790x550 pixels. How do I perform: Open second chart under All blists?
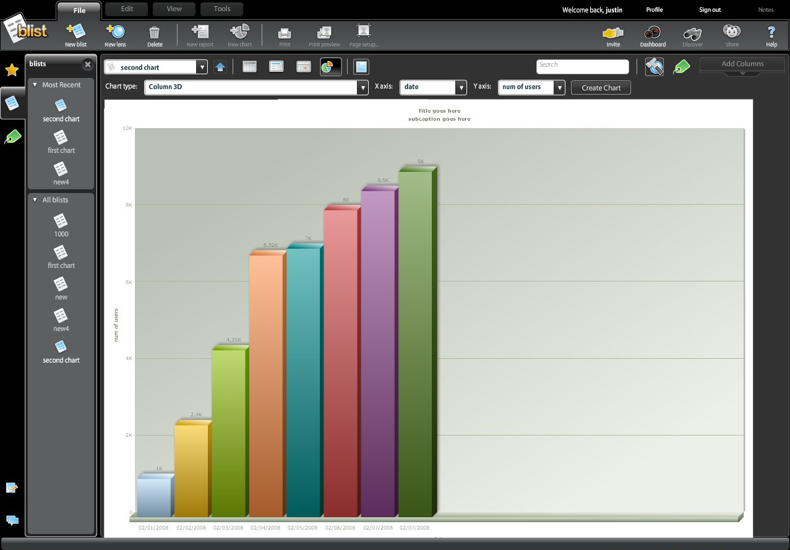(61, 353)
